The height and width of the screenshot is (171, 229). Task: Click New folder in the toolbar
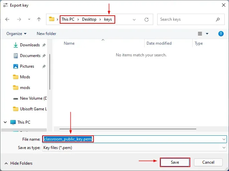46,34
